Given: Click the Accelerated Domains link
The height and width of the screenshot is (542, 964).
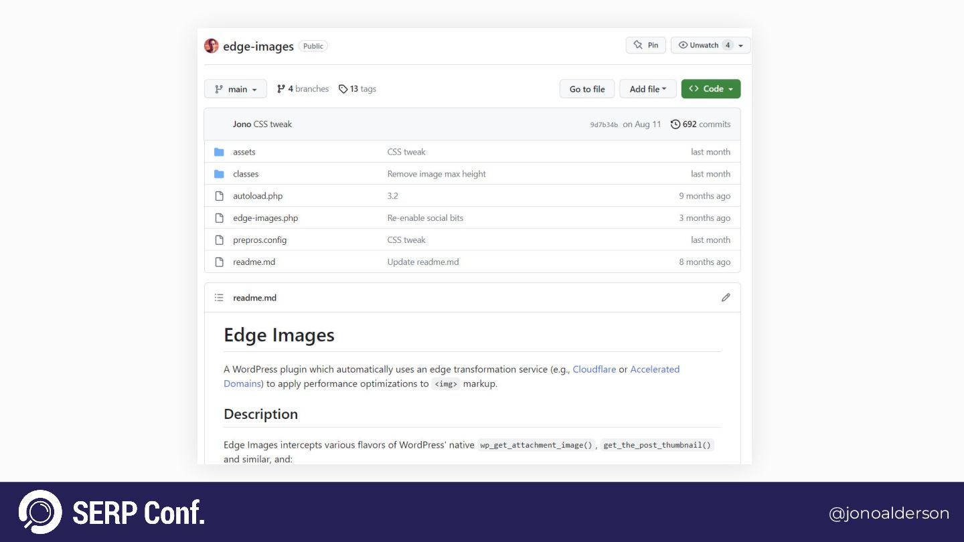Looking at the screenshot, I should pos(654,369).
